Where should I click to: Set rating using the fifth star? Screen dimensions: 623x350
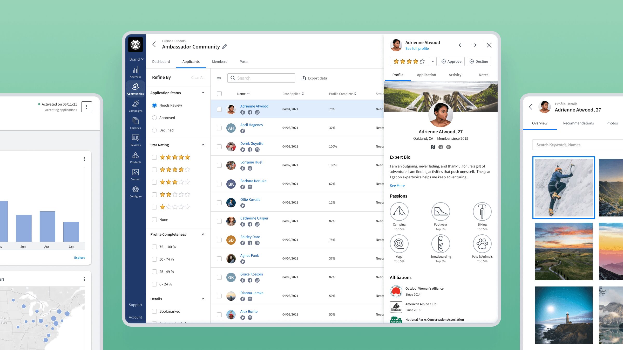422,61
